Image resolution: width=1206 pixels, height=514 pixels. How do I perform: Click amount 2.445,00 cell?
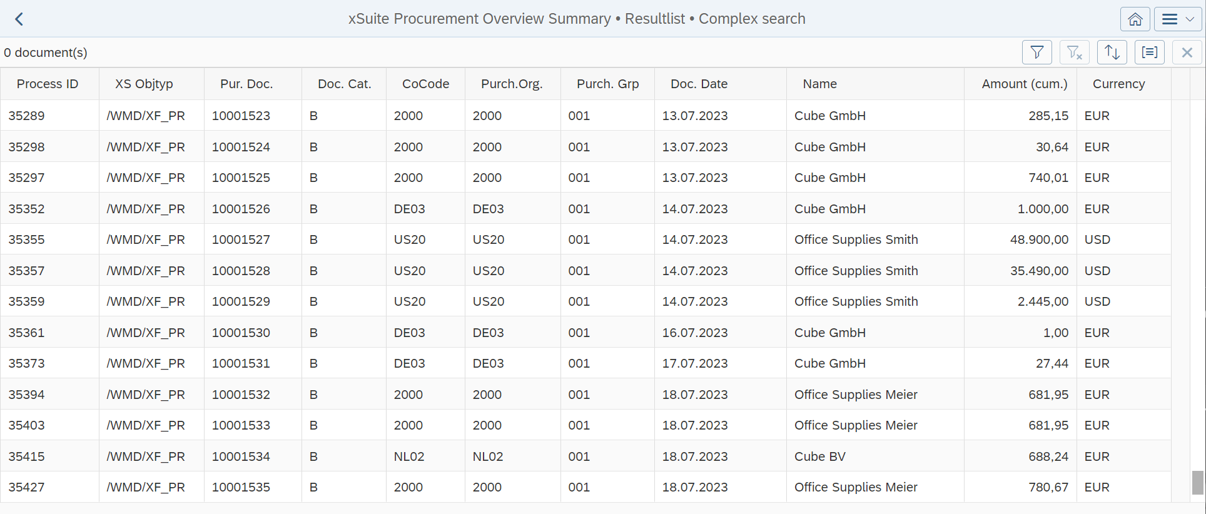(1020, 301)
